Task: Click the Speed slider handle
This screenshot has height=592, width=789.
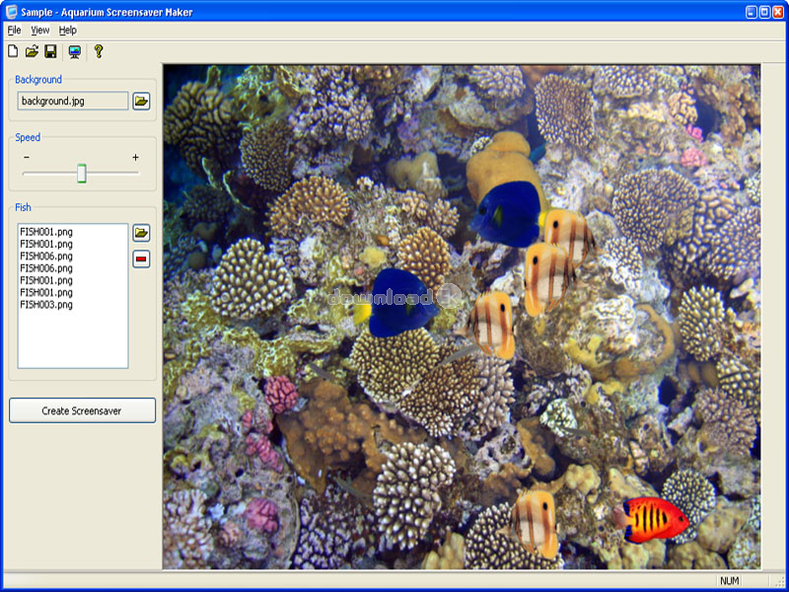Action: click(82, 174)
